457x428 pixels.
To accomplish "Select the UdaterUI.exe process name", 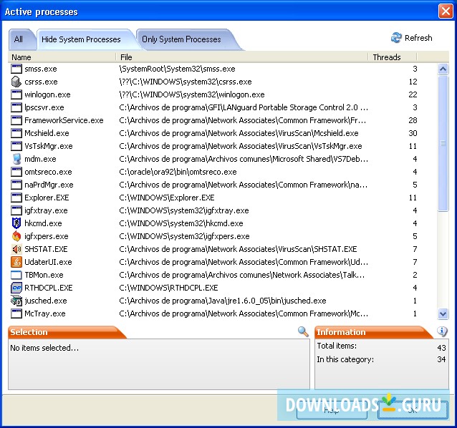I will pyautogui.click(x=48, y=262).
